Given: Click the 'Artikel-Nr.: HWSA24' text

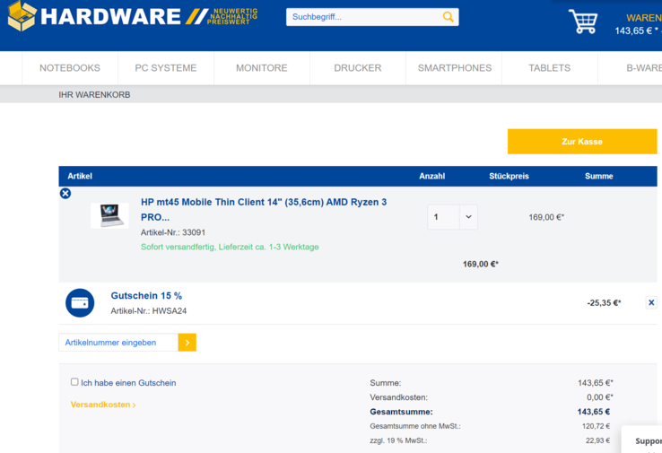Looking at the screenshot, I should click(149, 310).
